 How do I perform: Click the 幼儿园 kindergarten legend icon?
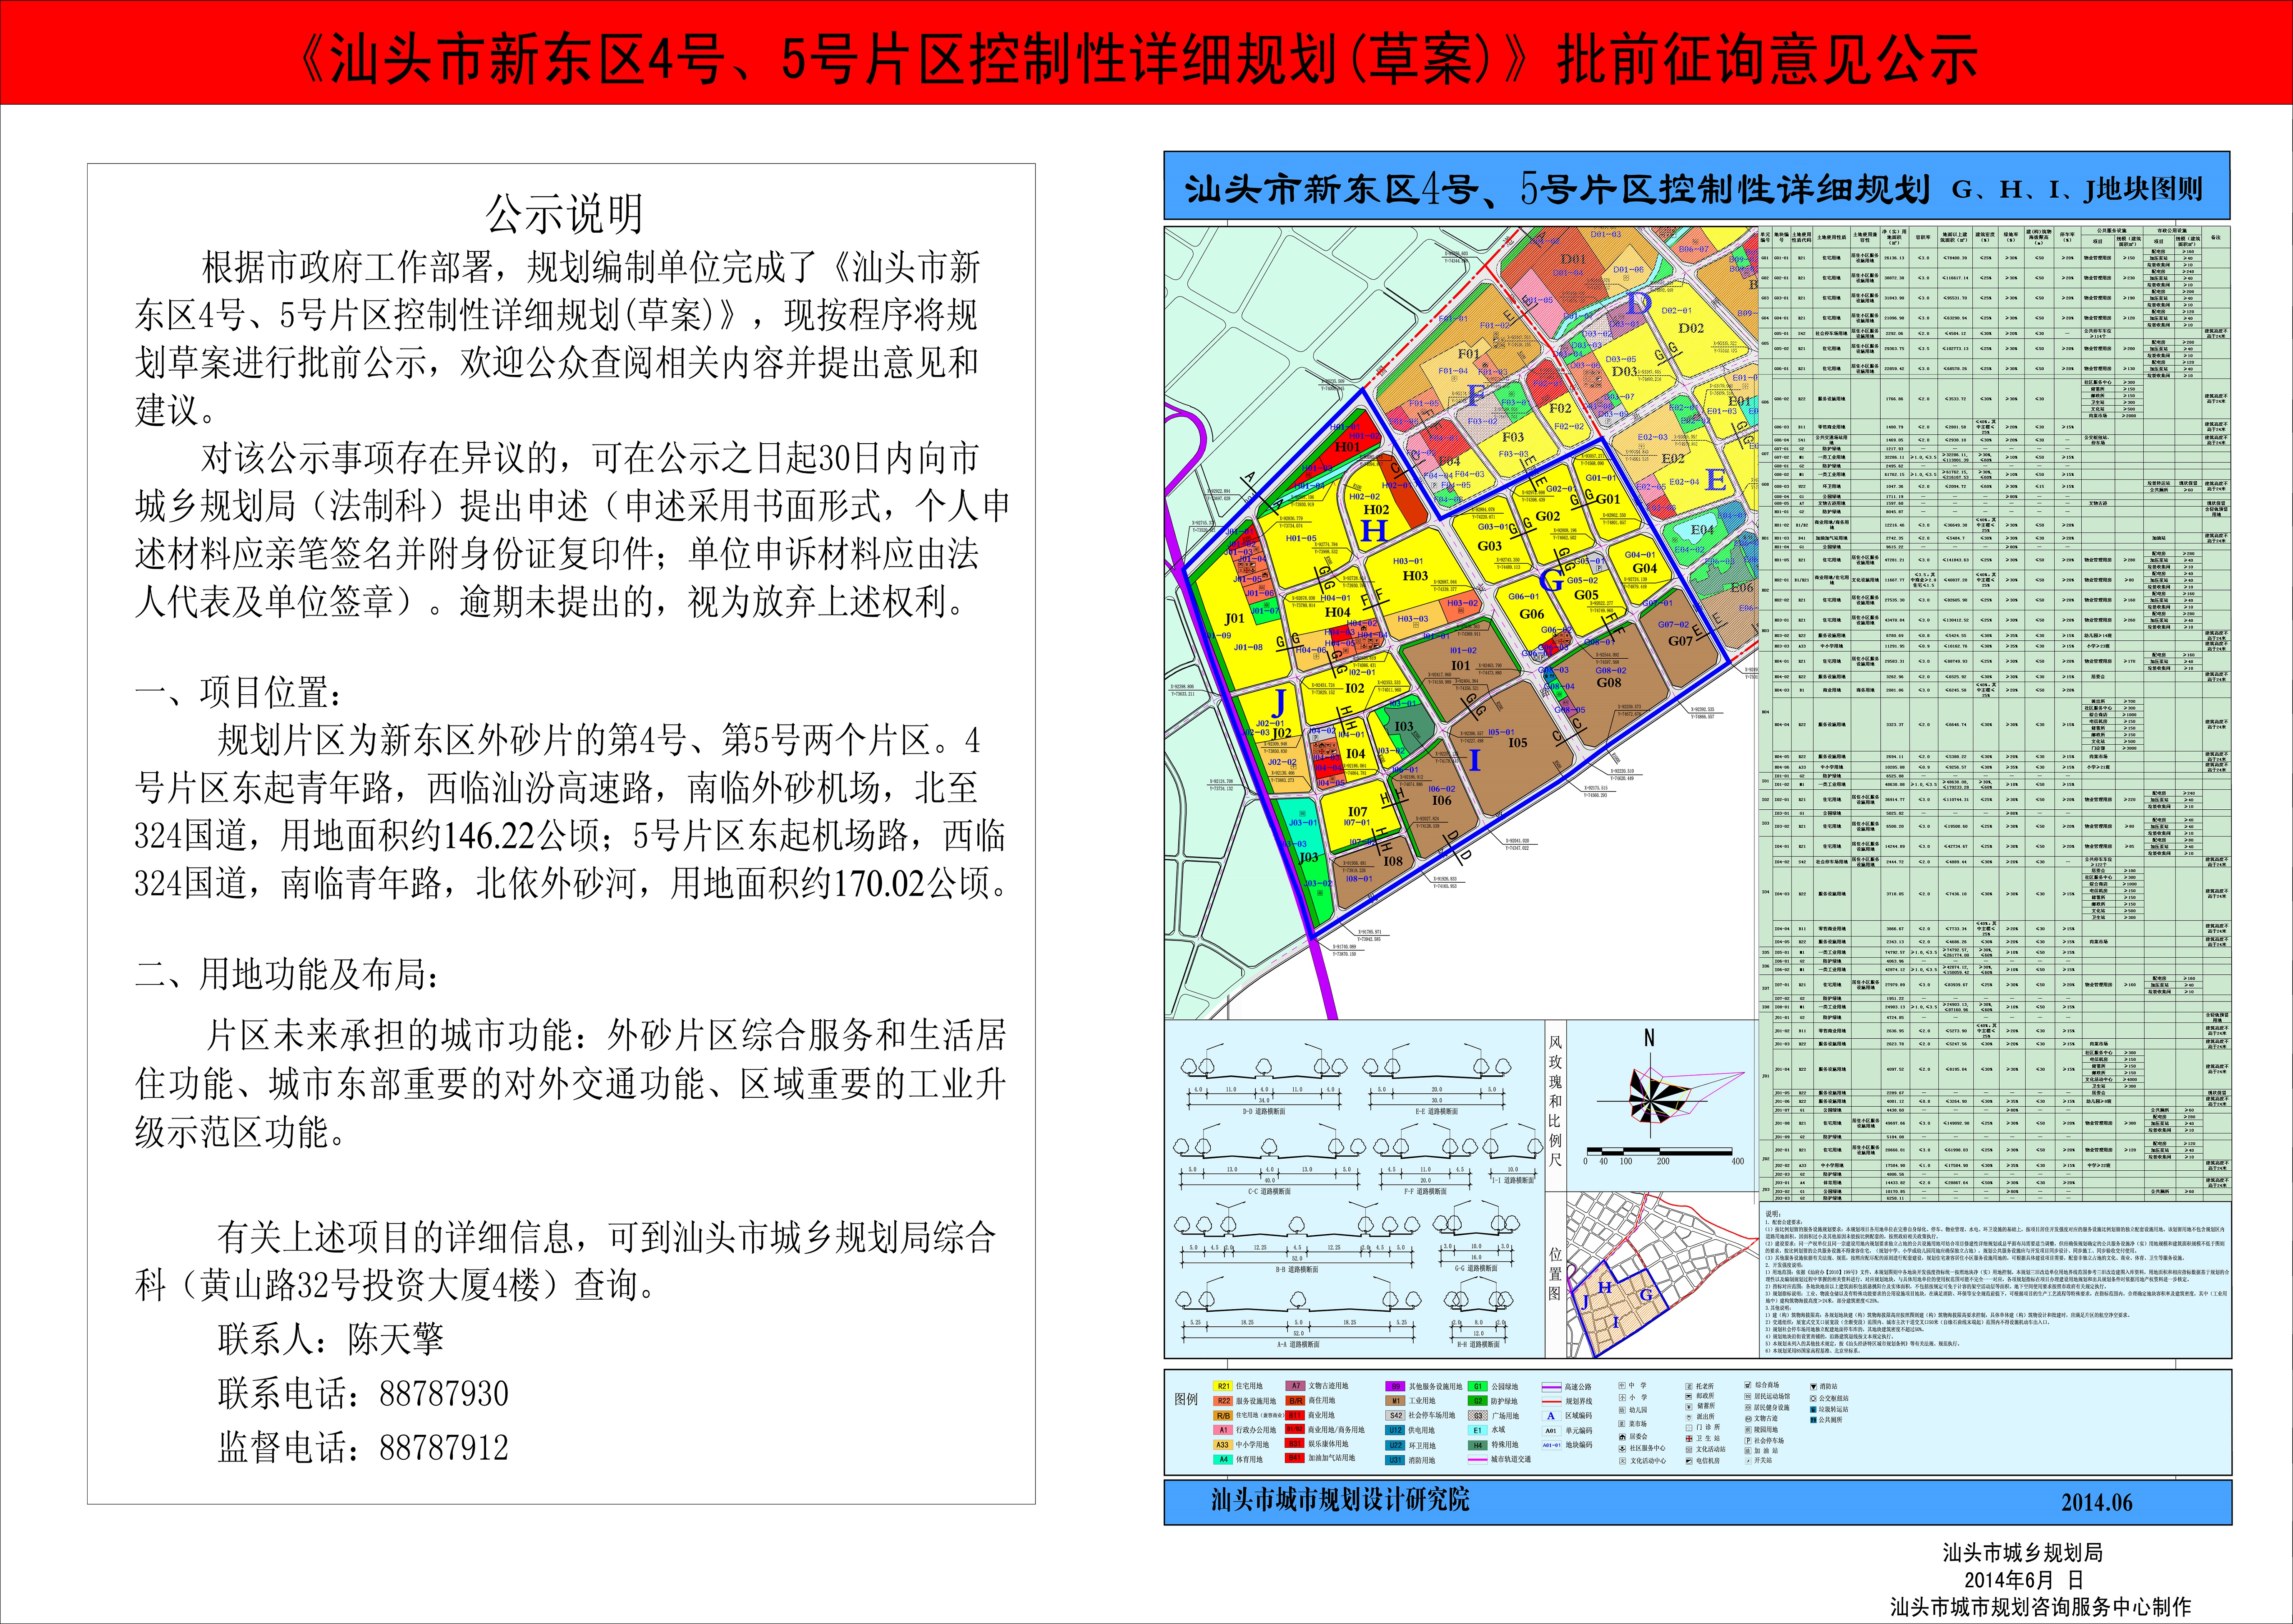pyautogui.click(x=1622, y=1410)
